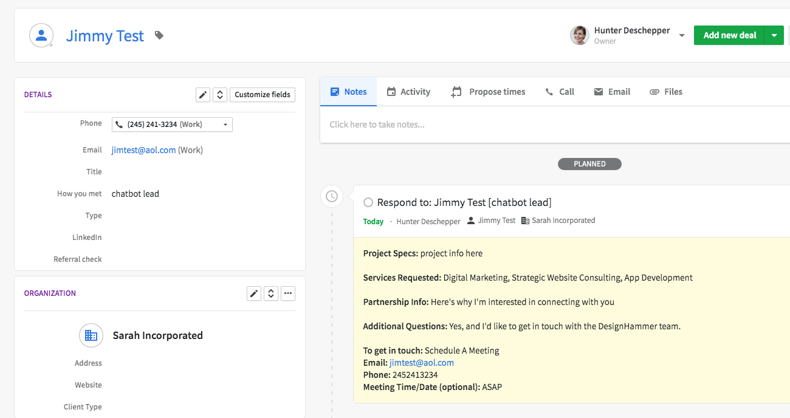Open the Organization more options ellipsis

point(288,293)
